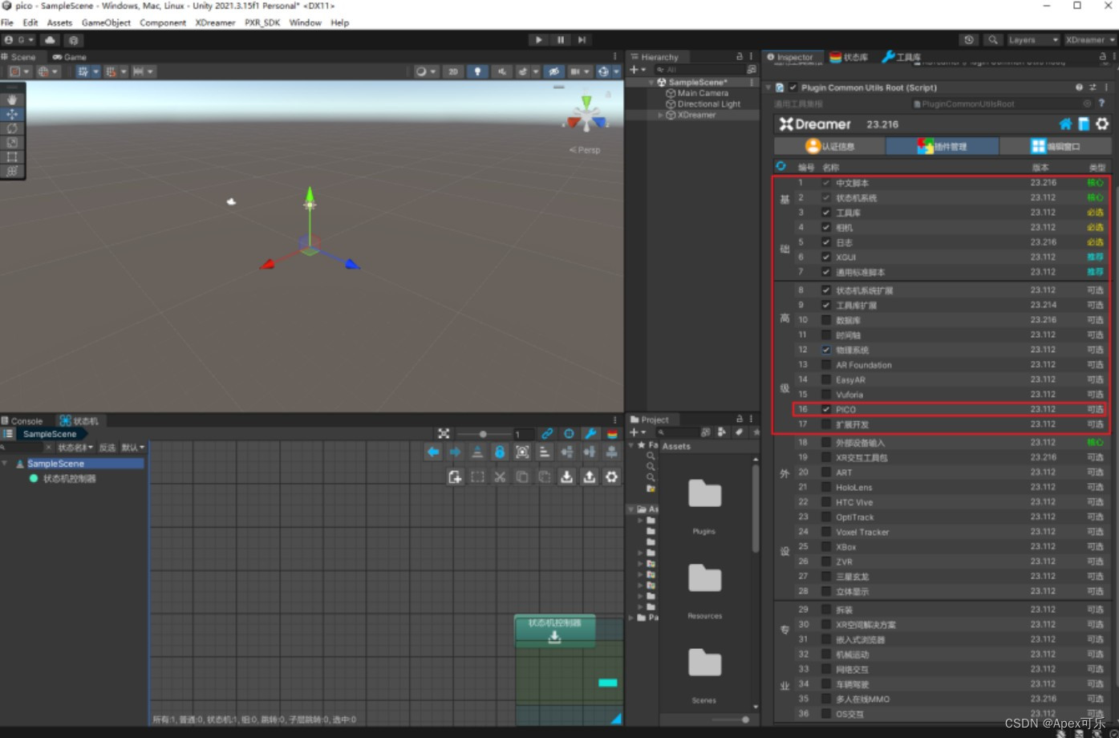The image size is (1119, 738).
Task: Toggle hidden objects visibility in Scene toolbar
Action: (554, 71)
